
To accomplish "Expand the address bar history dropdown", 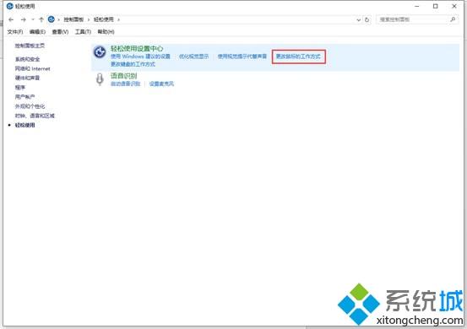I will pyautogui.click(x=359, y=20).
